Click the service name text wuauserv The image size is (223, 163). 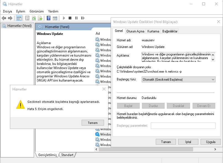pos(148,40)
